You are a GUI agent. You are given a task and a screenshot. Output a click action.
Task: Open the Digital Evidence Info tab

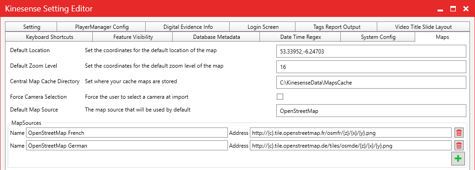pyautogui.click(x=188, y=27)
